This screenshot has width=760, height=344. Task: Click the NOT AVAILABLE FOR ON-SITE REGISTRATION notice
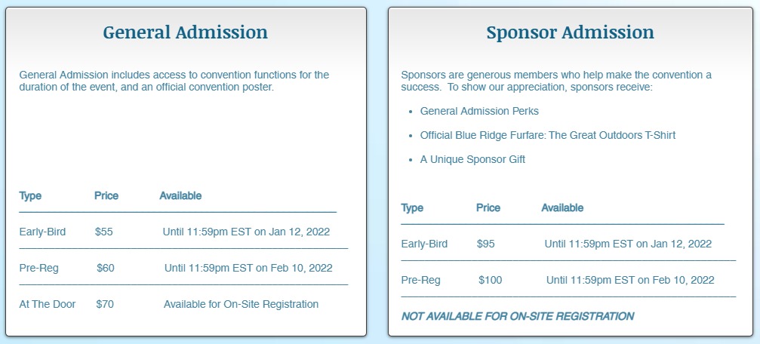pos(517,316)
